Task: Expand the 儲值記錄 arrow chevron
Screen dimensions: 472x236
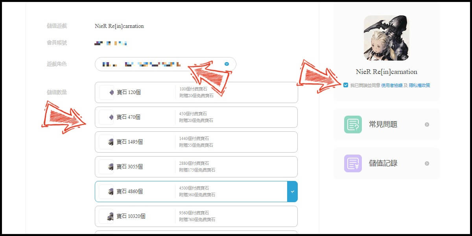Action: click(x=427, y=163)
